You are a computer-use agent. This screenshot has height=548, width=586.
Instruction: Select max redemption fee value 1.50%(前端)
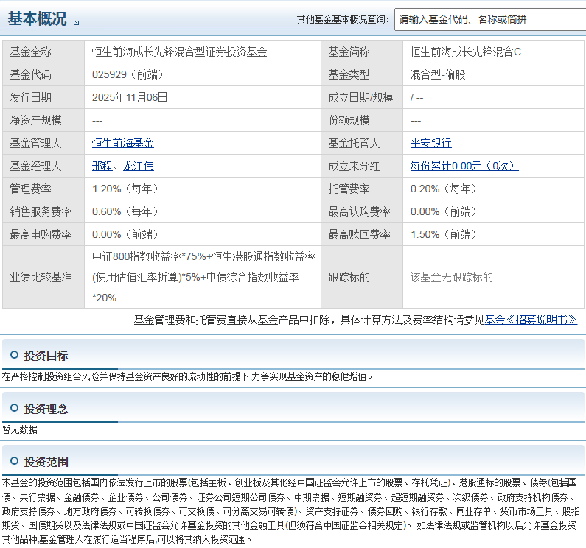[x=444, y=234]
